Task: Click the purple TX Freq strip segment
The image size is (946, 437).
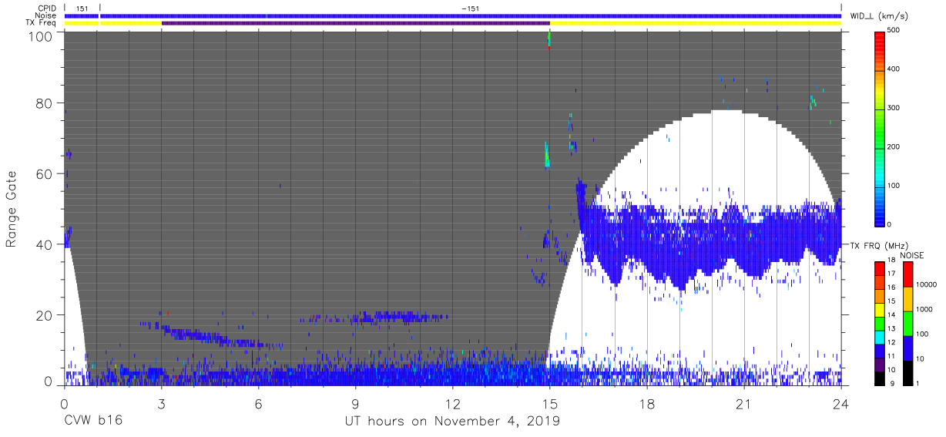Action: (x=356, y=23)
